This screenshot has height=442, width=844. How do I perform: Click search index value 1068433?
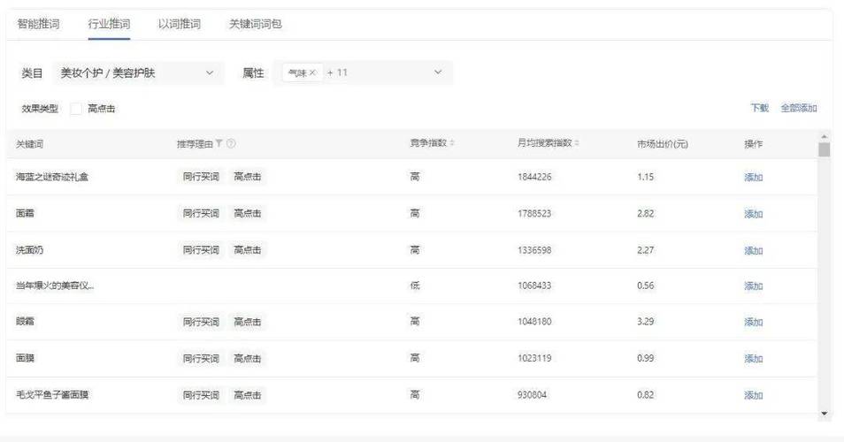point(534,286)
